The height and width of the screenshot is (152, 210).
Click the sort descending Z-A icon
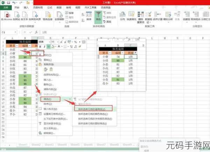[83, 20]
